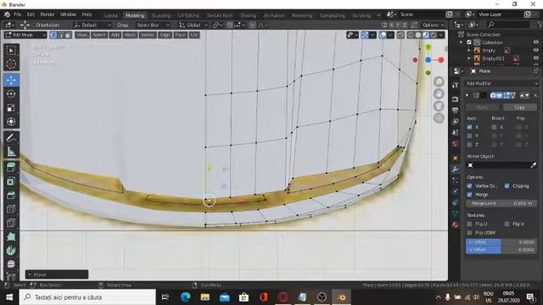Collapse the Mirror modifier panel triangle
The image size is (543, 305).
(467, 95)
